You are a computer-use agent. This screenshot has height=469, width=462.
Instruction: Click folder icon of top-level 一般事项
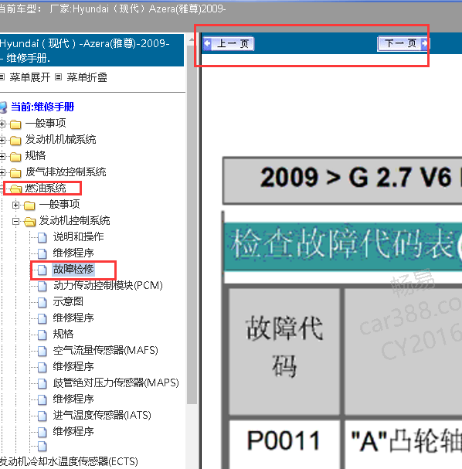point(15,124)
